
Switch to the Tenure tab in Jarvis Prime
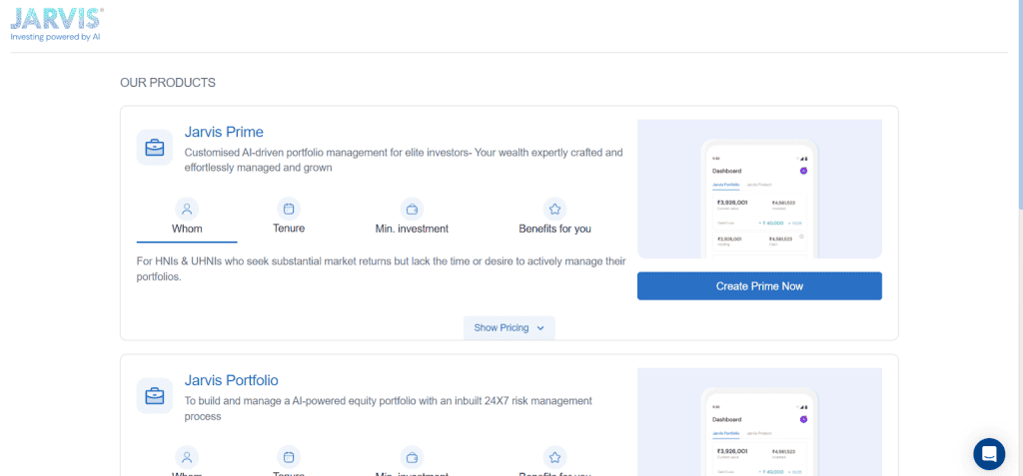coord(289,229)
